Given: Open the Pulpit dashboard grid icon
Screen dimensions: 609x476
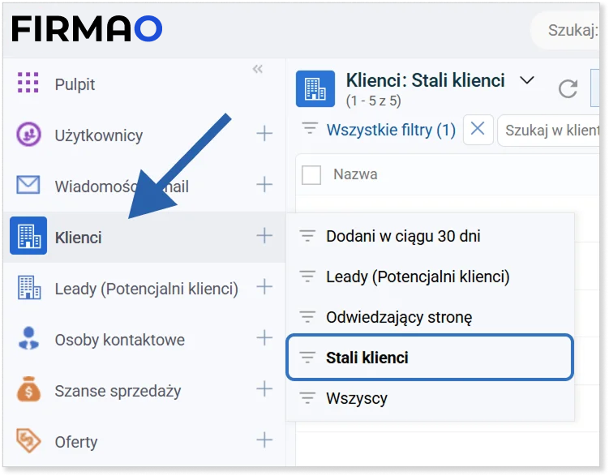Looking at the screenshot, I should 28,84.
